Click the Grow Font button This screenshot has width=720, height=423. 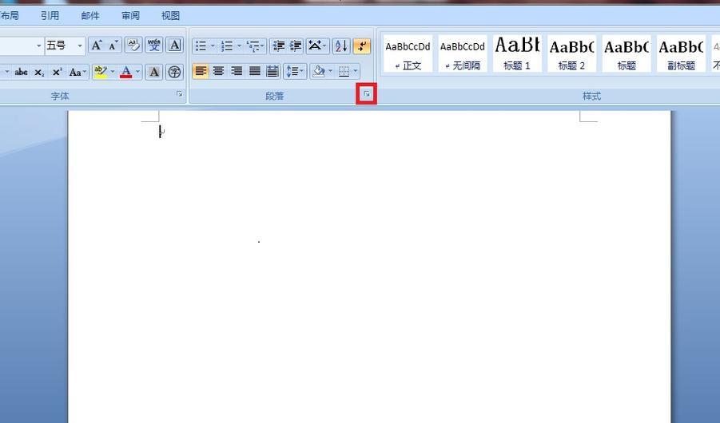[x=97, y=45]
